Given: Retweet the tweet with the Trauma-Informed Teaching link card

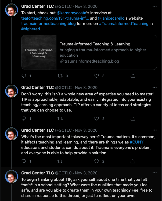Looking at the screenshot, I should [60, 76].
